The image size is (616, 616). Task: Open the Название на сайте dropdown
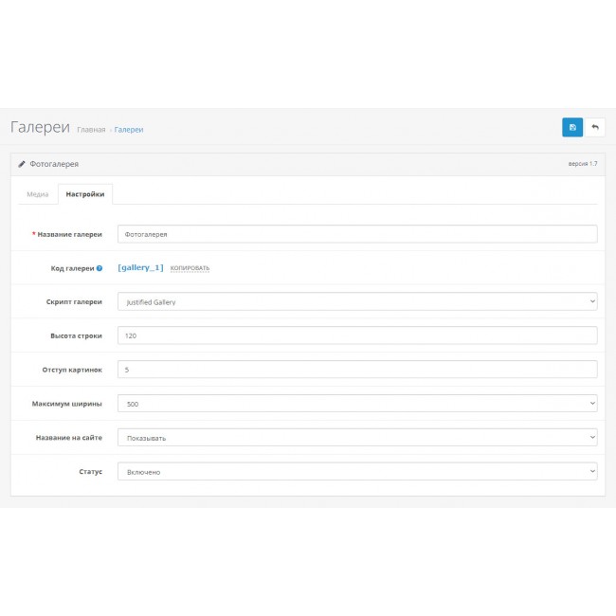tap(357, 437)
